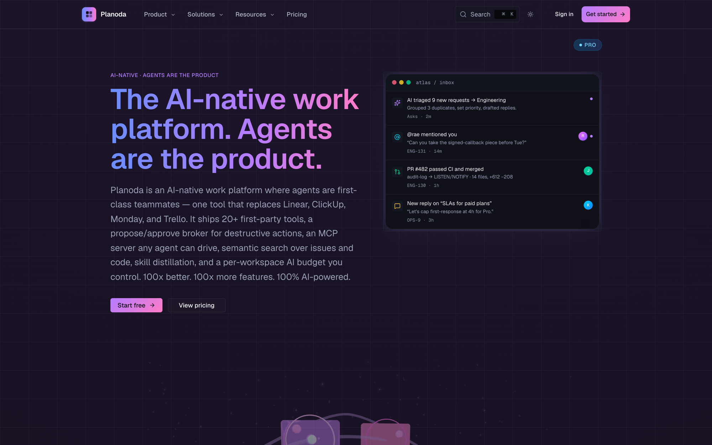Click the "Let's cap first-response at 4h" quote
Viewport: 712px width, 445px height.
[450, 211]
